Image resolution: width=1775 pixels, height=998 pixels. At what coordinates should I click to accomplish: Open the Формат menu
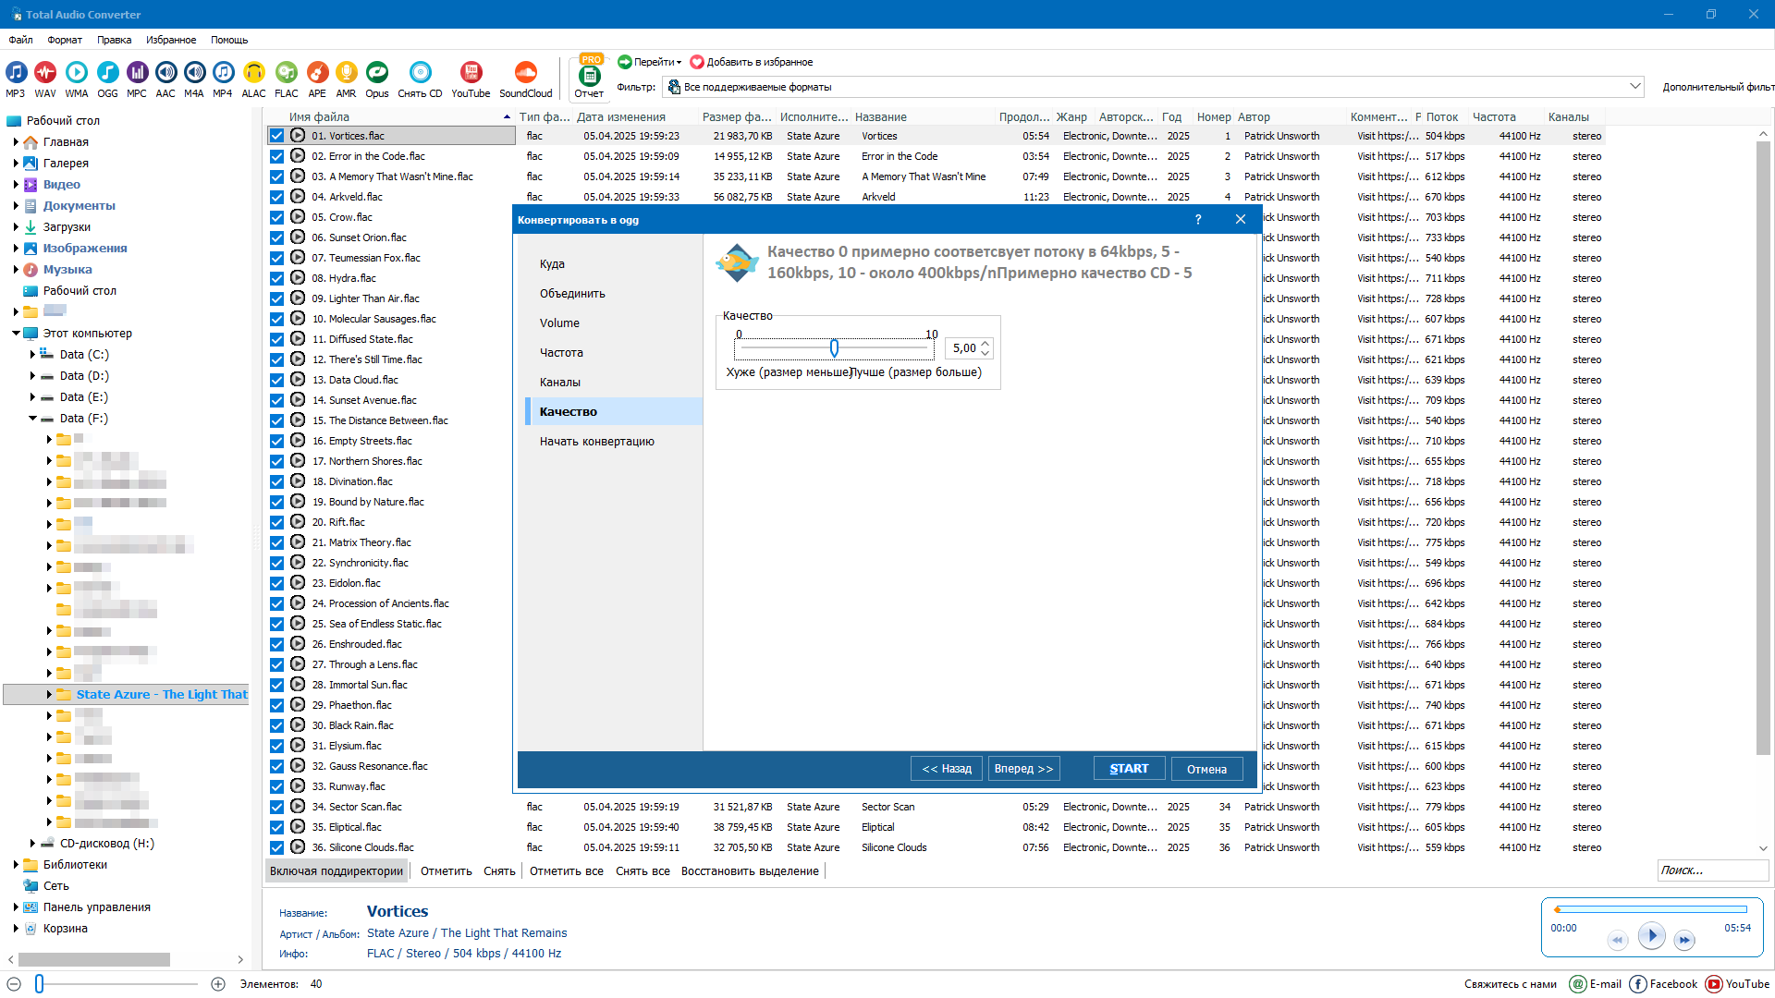pyautogui.click(x=65, y=40)
